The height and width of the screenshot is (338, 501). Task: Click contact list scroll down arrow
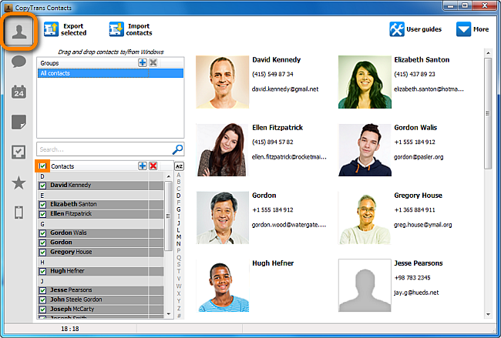(x=169, y=314)
